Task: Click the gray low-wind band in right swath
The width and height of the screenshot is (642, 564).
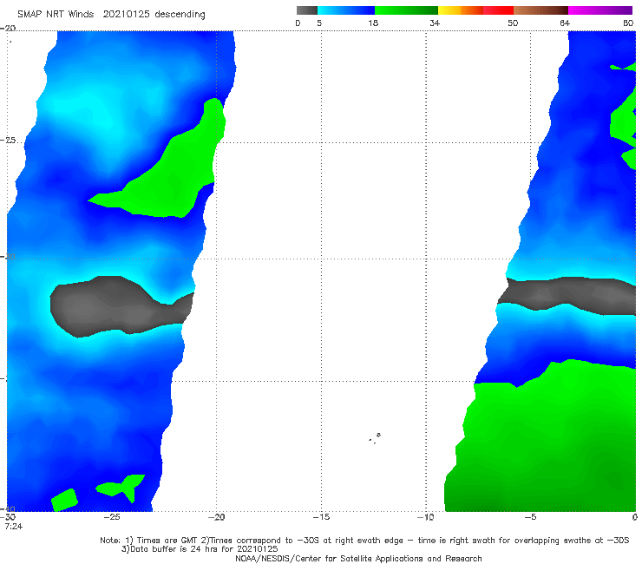Action: (x=567, y=296)
